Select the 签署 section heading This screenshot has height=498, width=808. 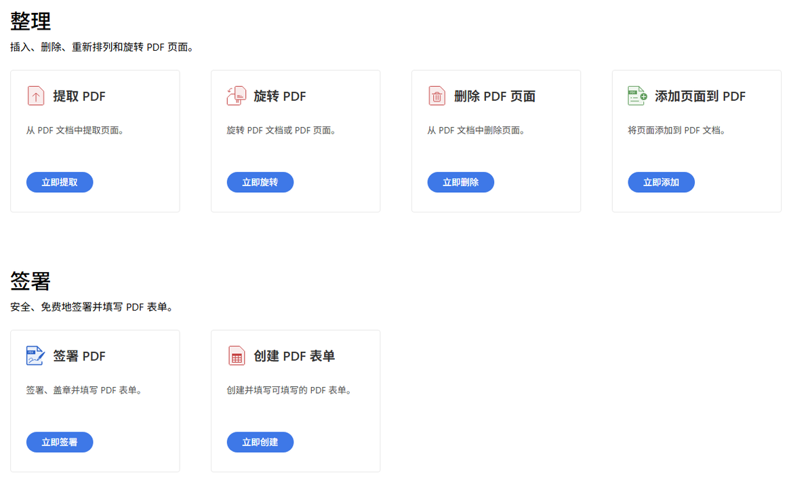pyautogui.click(x=31, y=281)
